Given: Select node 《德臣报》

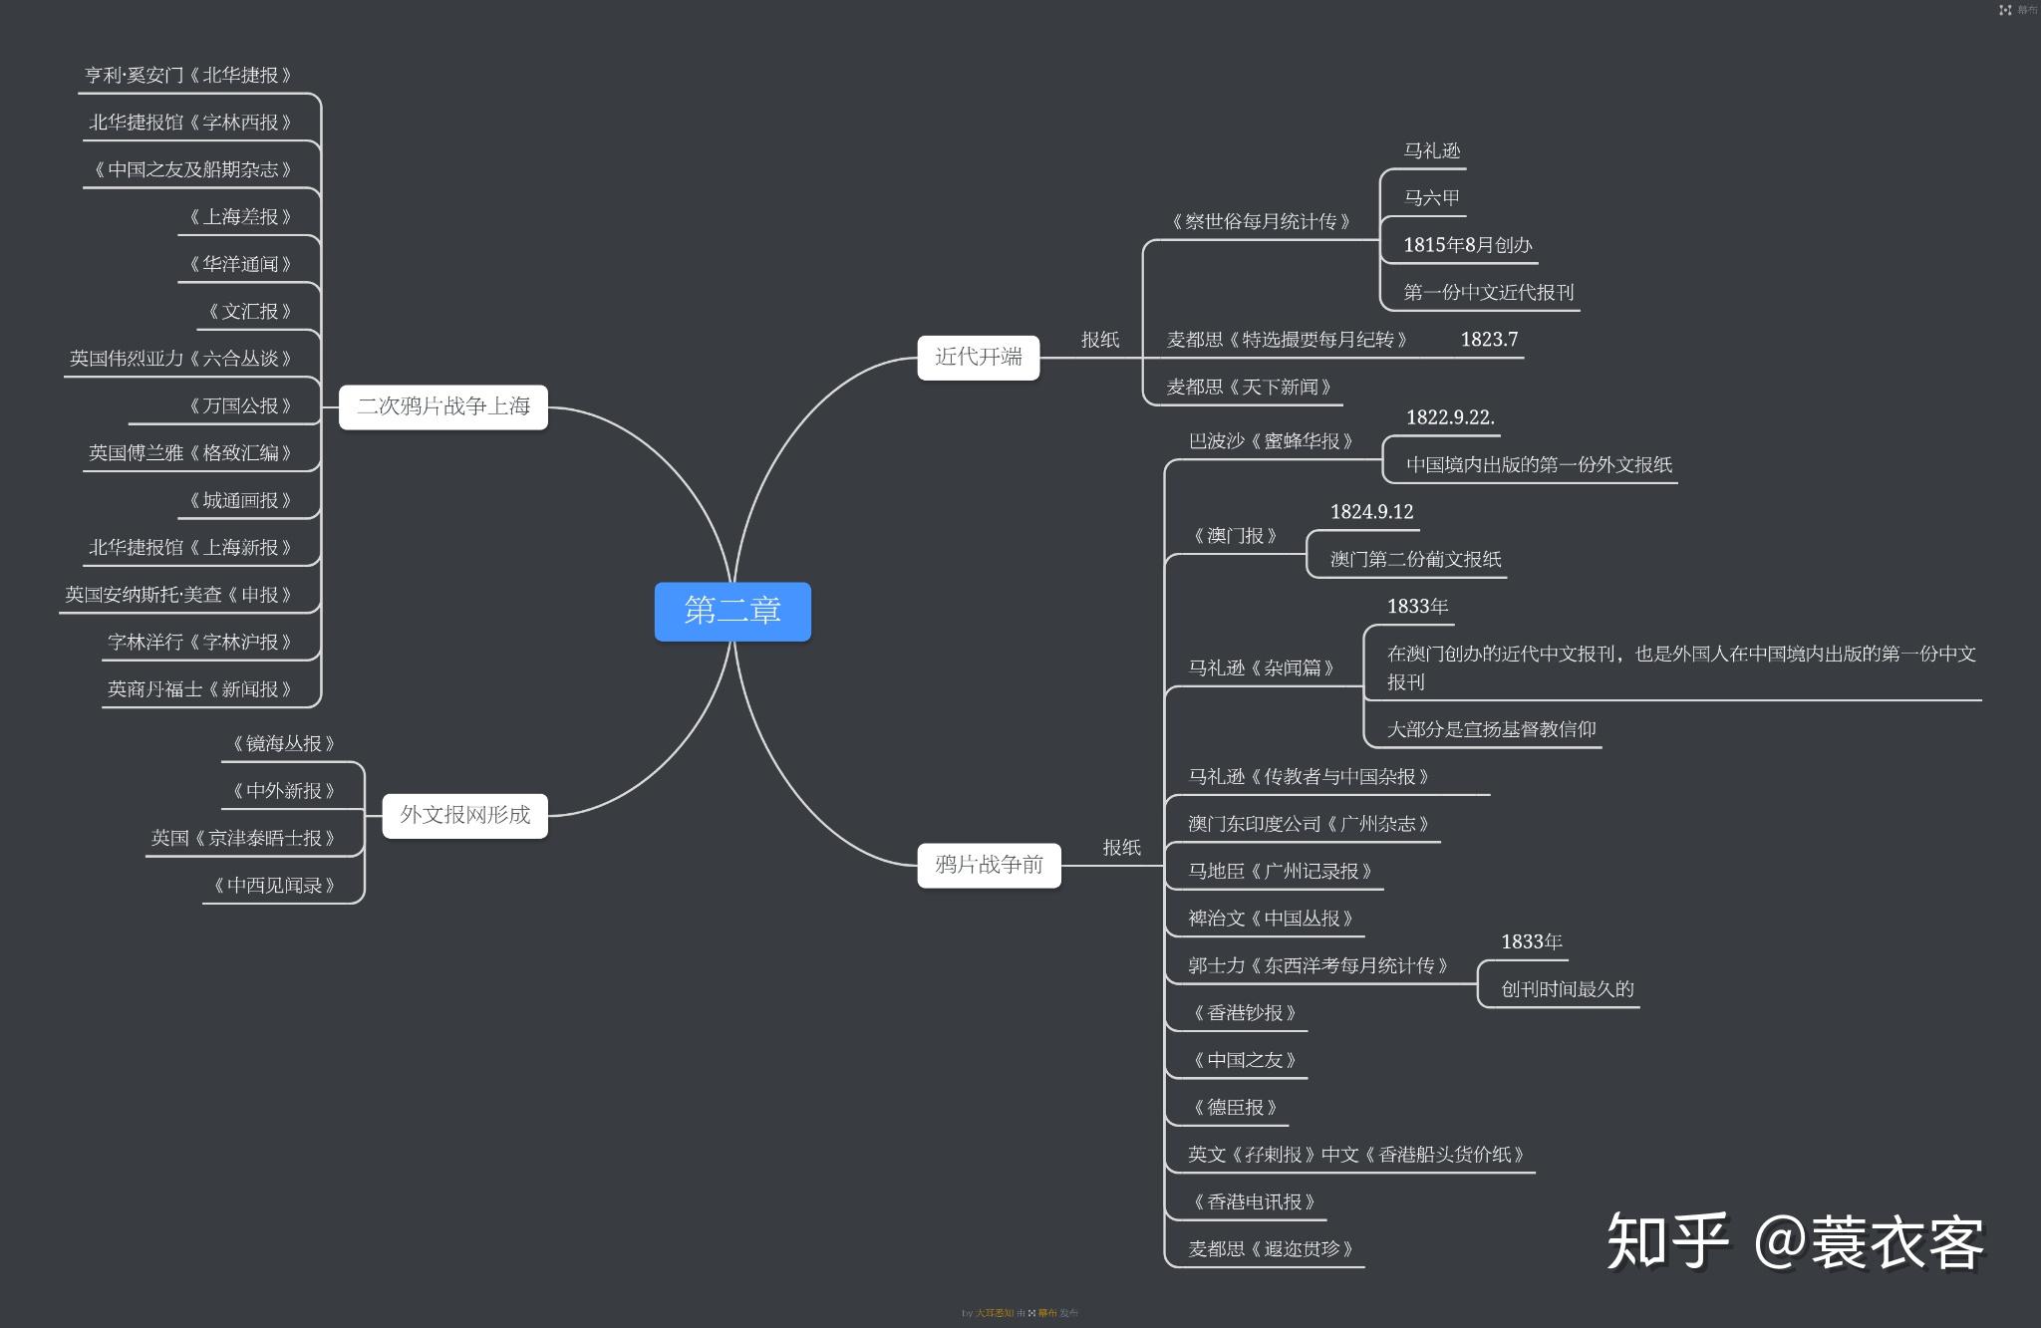Looking at the screenshot, I should coord(1235,1108).
